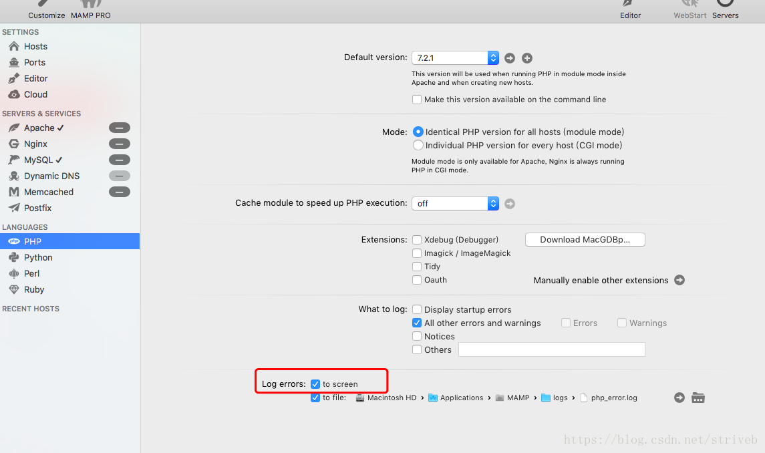This screenshot has height=453, width=765.
Task: Click WebStart in the toolbar
Action: coord(690,11)
